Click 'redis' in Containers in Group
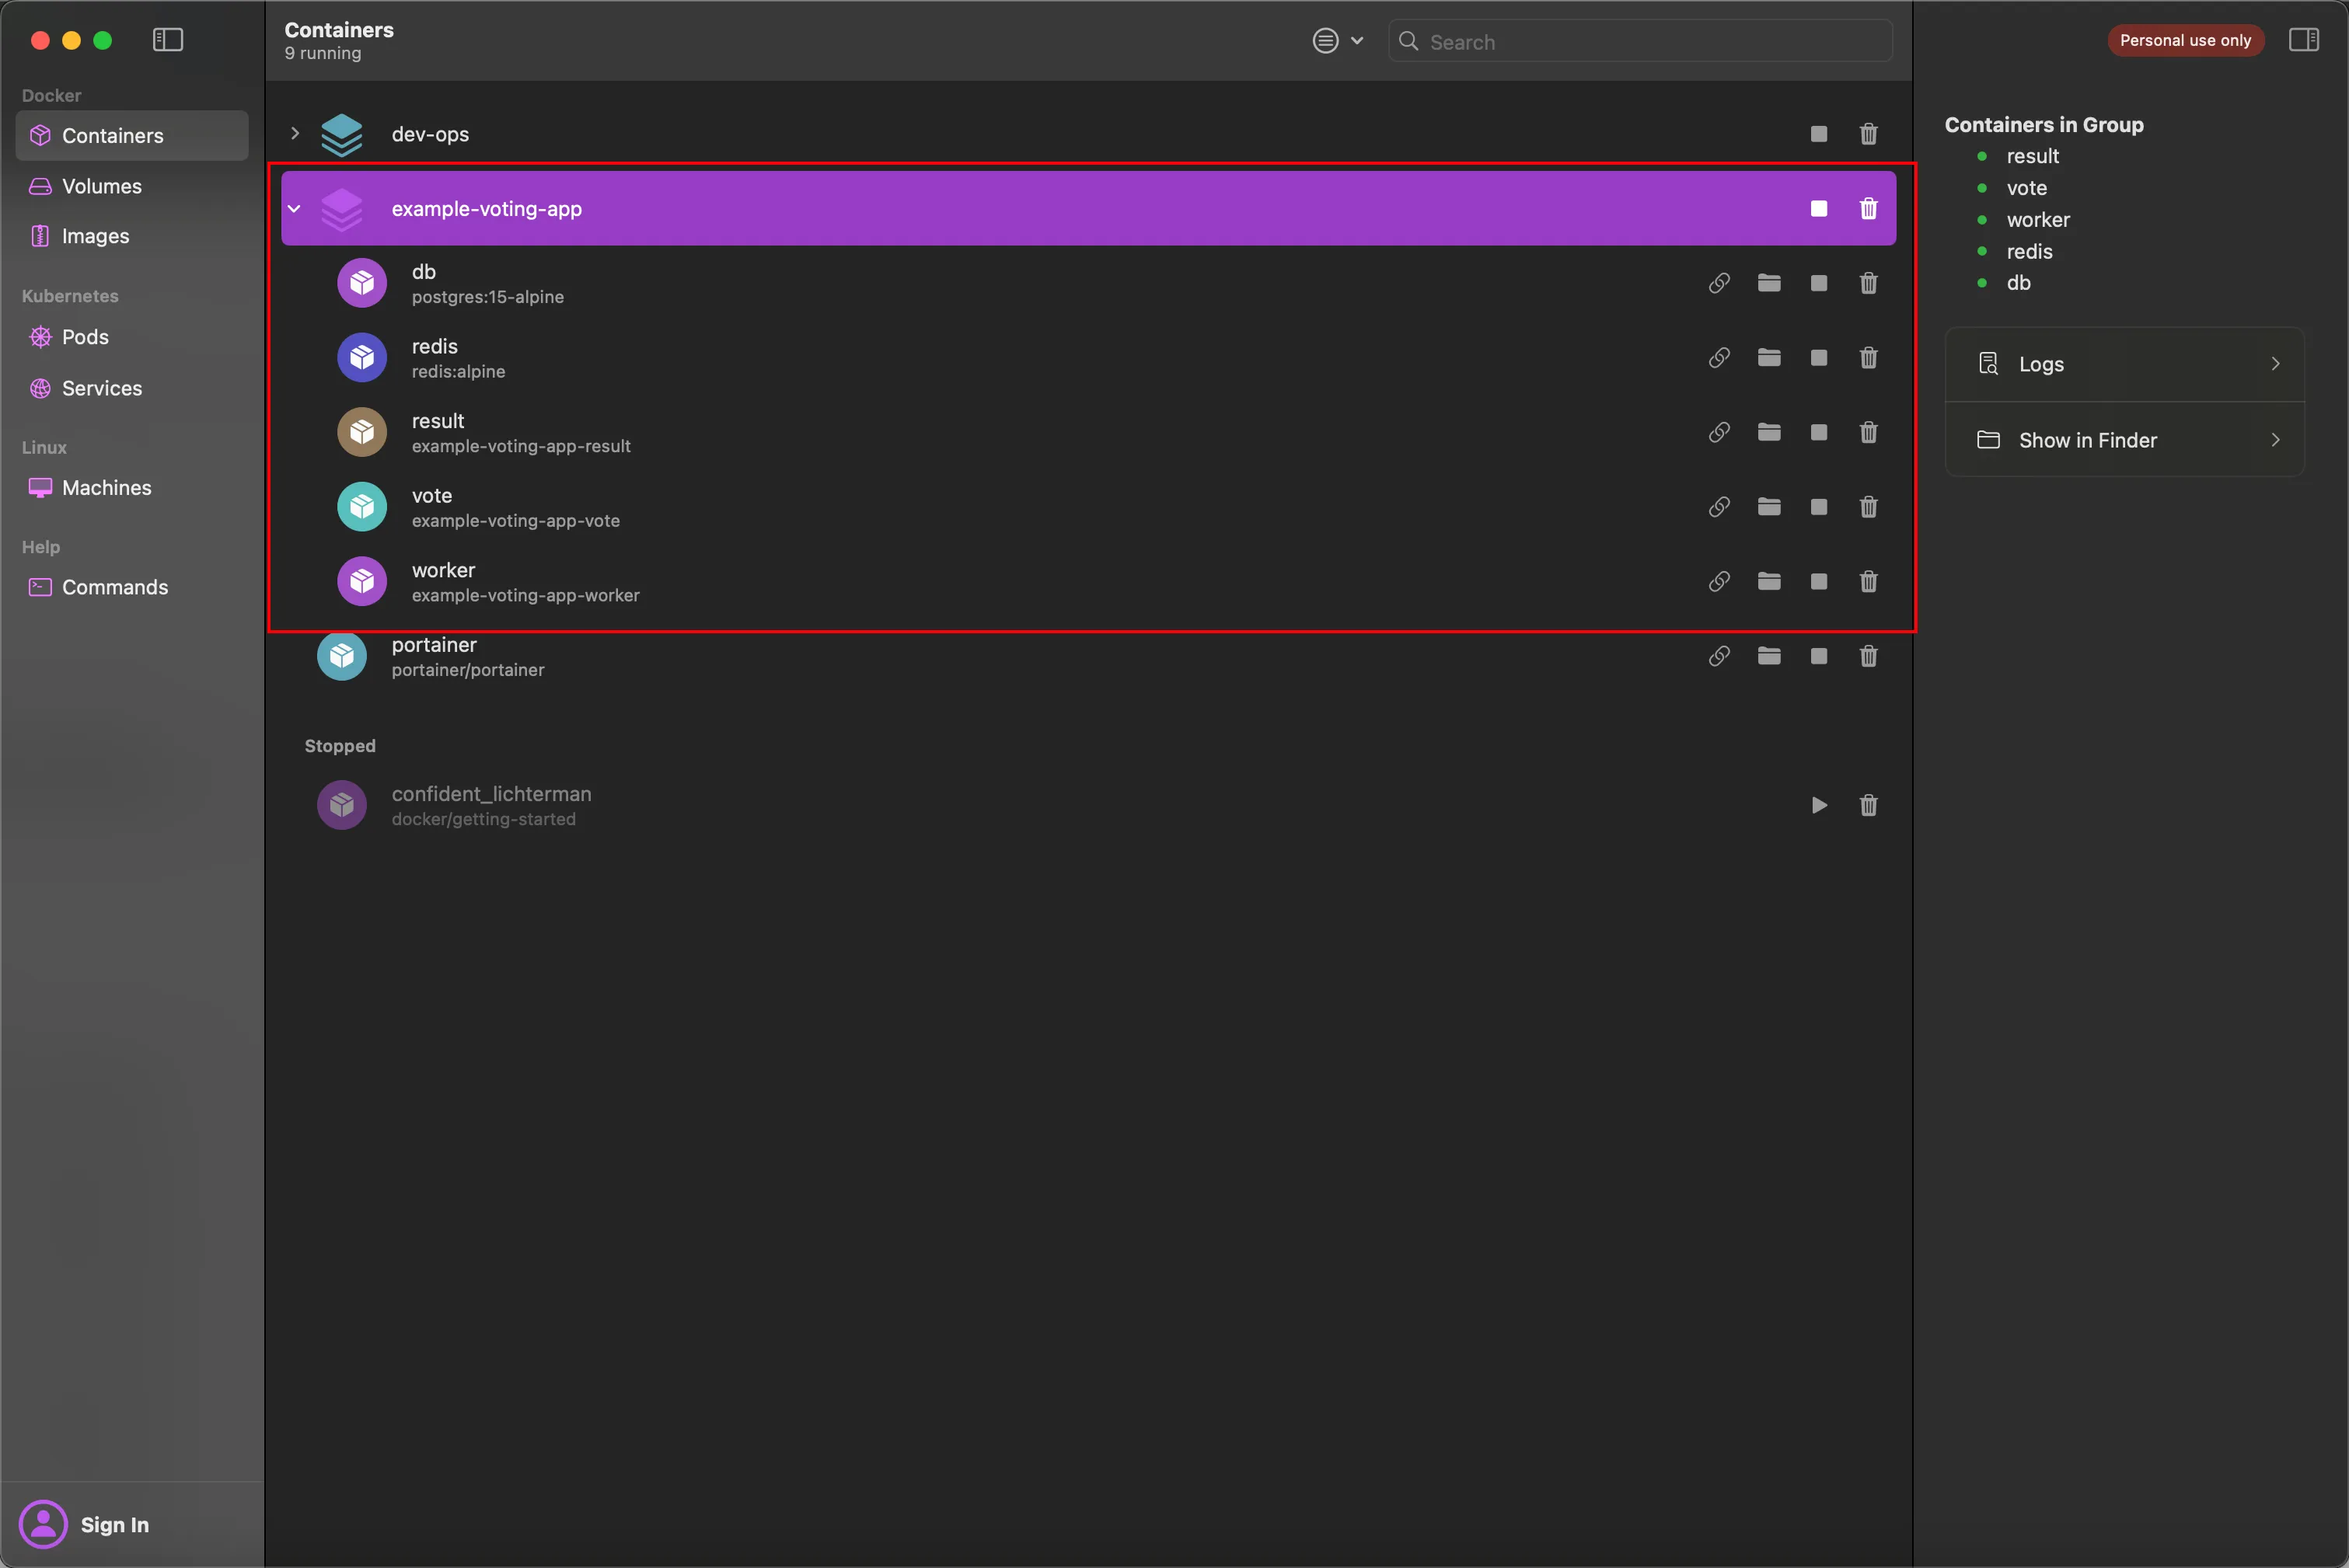The image size is (2349, 1568). coord(2029,252)
